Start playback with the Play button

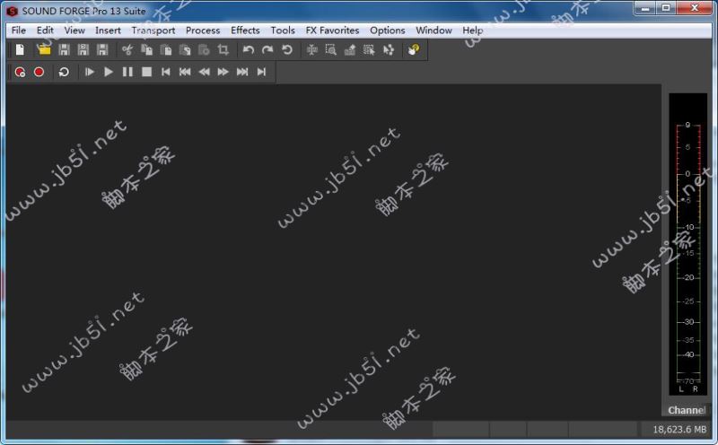click(x=108, y=72)
